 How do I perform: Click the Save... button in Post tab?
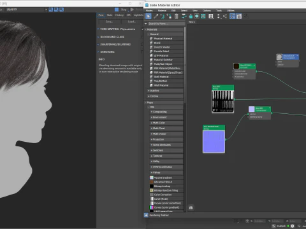point(109,22)
